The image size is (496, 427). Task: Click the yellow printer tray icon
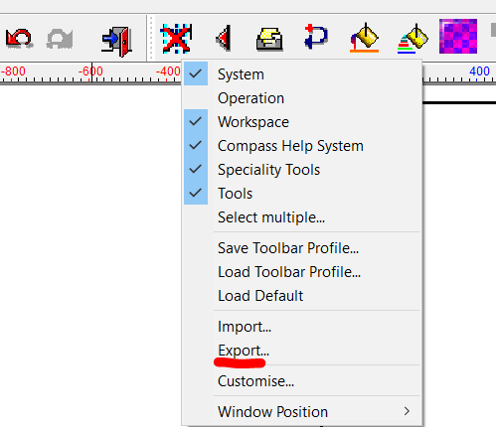(x=269, y=40)
